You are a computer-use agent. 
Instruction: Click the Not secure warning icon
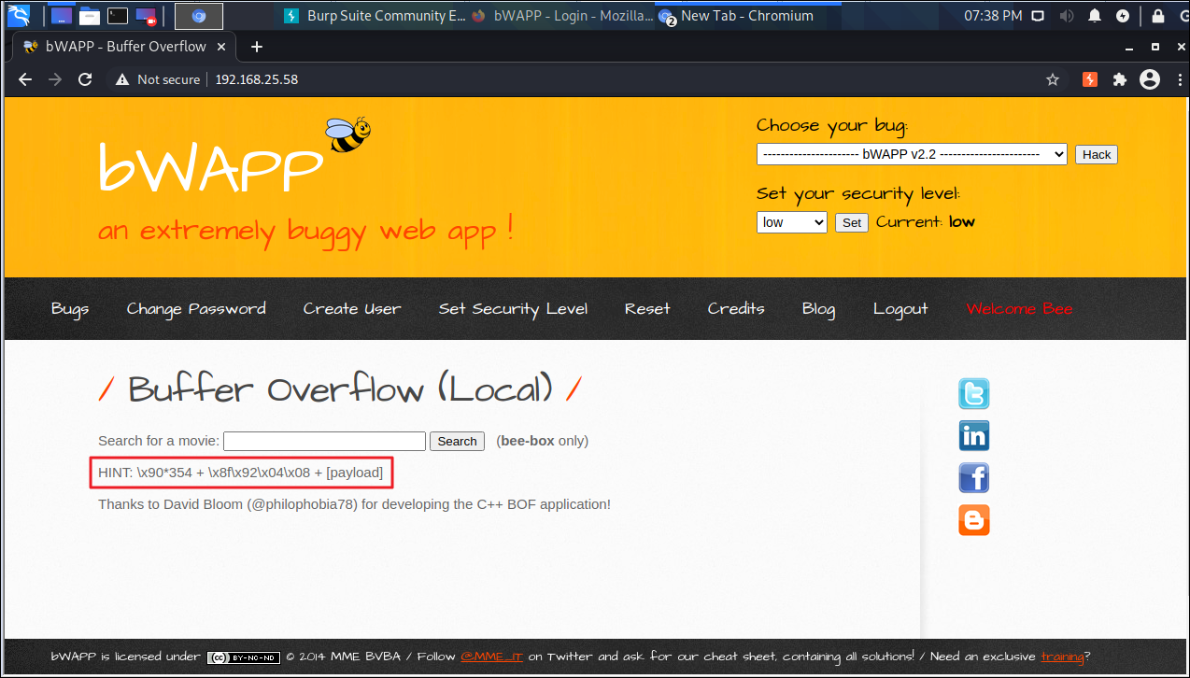pyautogui.click(x=121, y=79)
